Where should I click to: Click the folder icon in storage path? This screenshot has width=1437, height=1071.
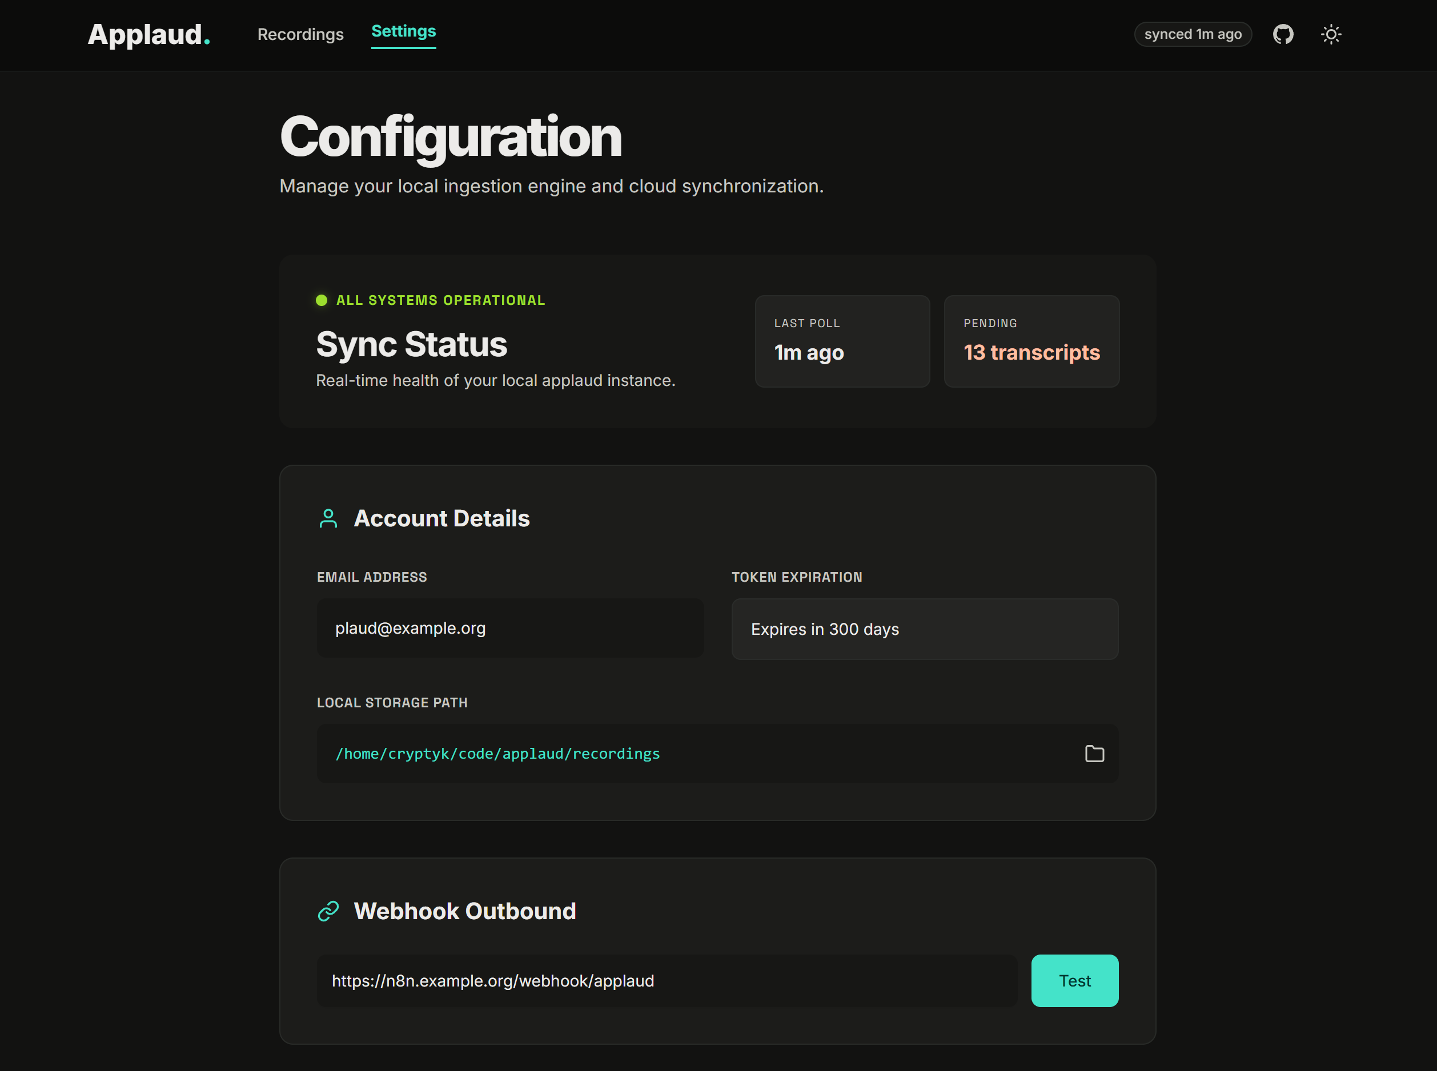click(x=1094, y=754)
